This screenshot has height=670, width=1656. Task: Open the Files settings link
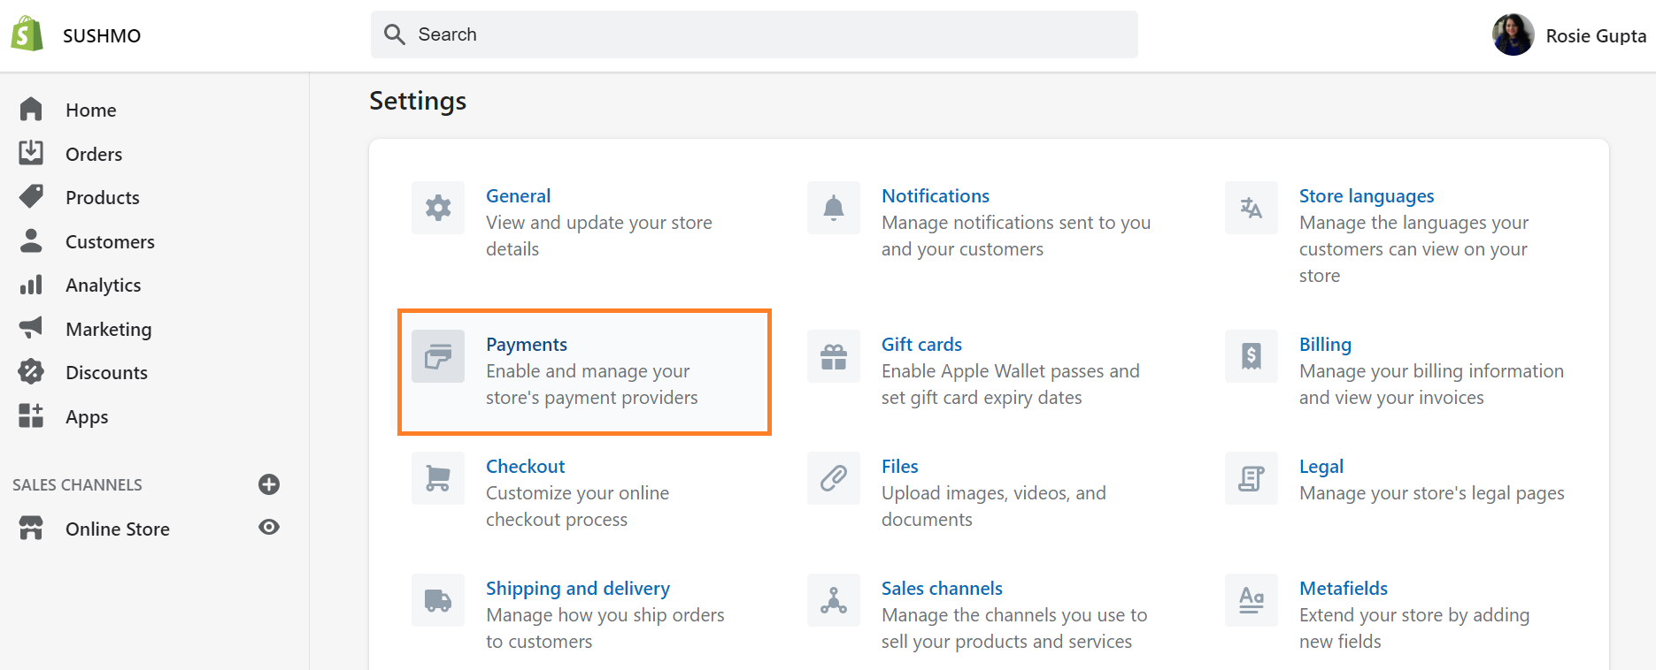tap(899, 466)
